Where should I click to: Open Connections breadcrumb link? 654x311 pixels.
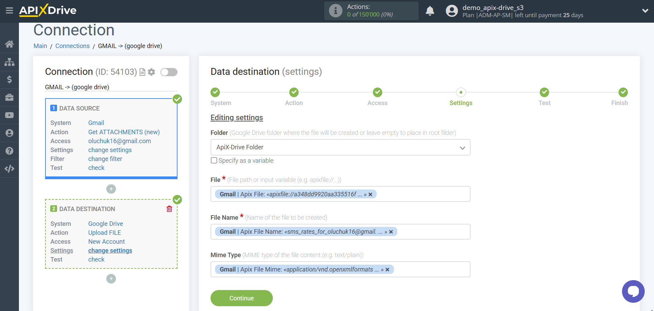coord(72,46)
